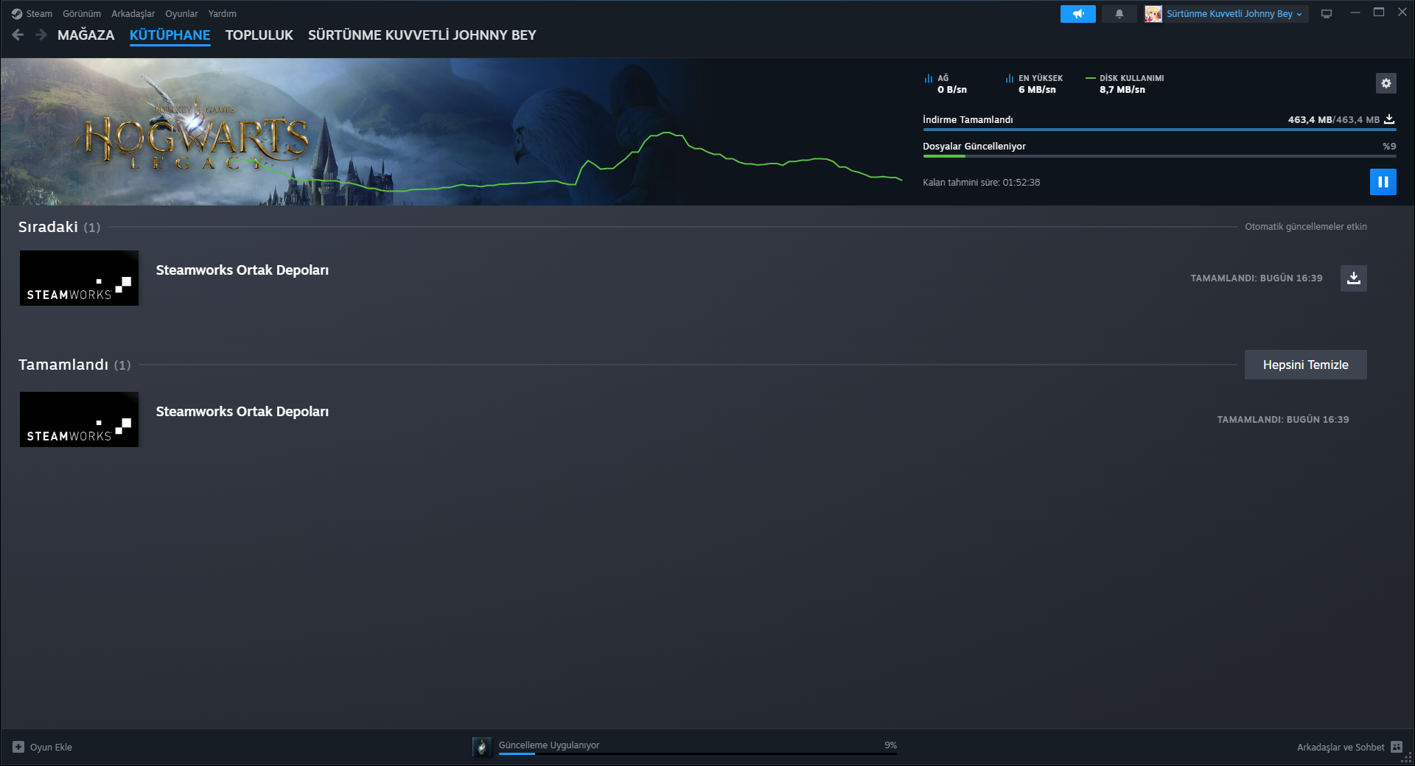
Task: Click the Hepsini Temizle button
Action: coord(1305,365)
